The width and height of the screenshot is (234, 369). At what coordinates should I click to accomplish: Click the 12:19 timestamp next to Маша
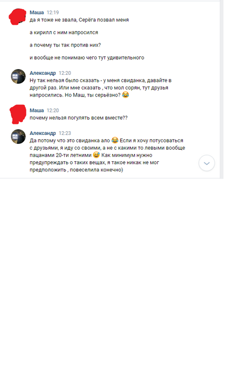pos(53,13)
